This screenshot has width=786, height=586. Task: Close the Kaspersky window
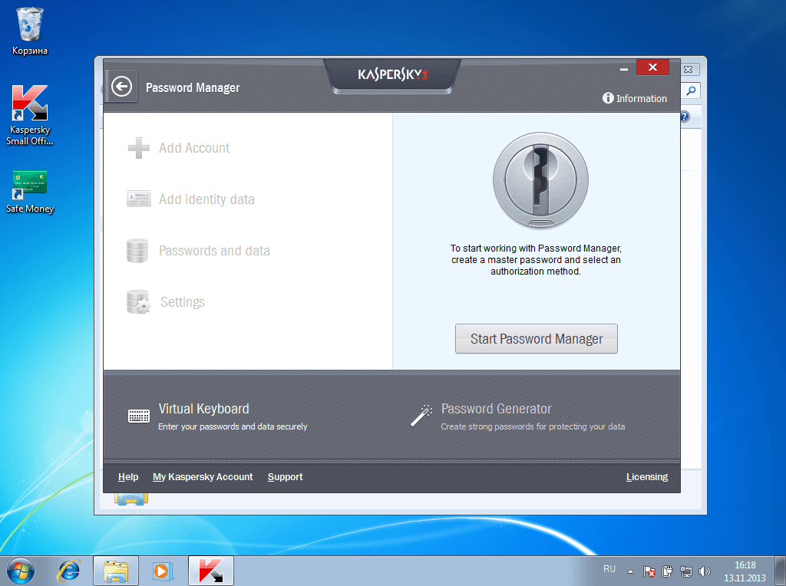click(652, 67)
